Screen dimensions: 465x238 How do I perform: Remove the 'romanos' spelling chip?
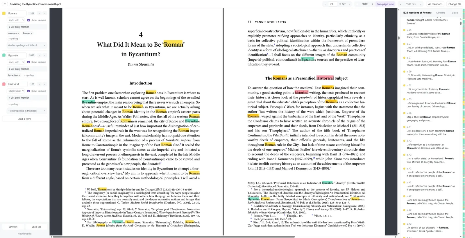18,33
